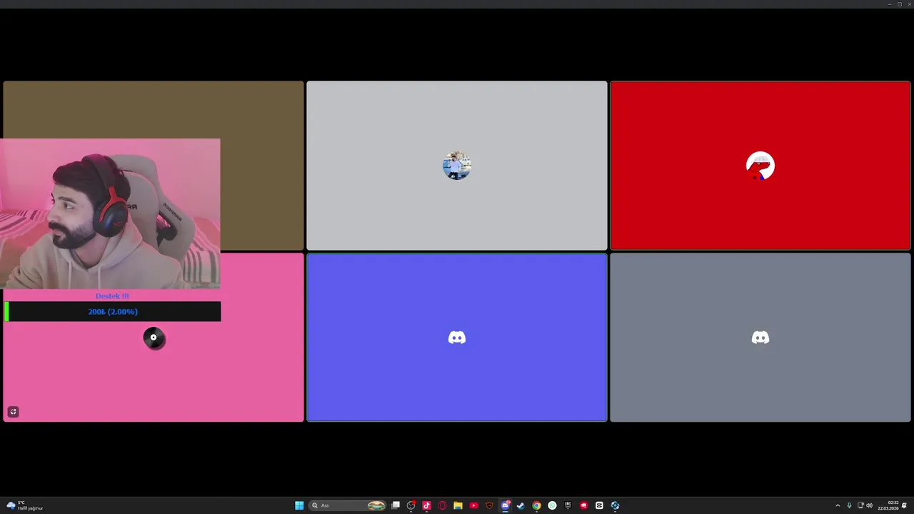Click the webcam overlay of the streamer
The image size is (914, 514).
tap(111, 213)
